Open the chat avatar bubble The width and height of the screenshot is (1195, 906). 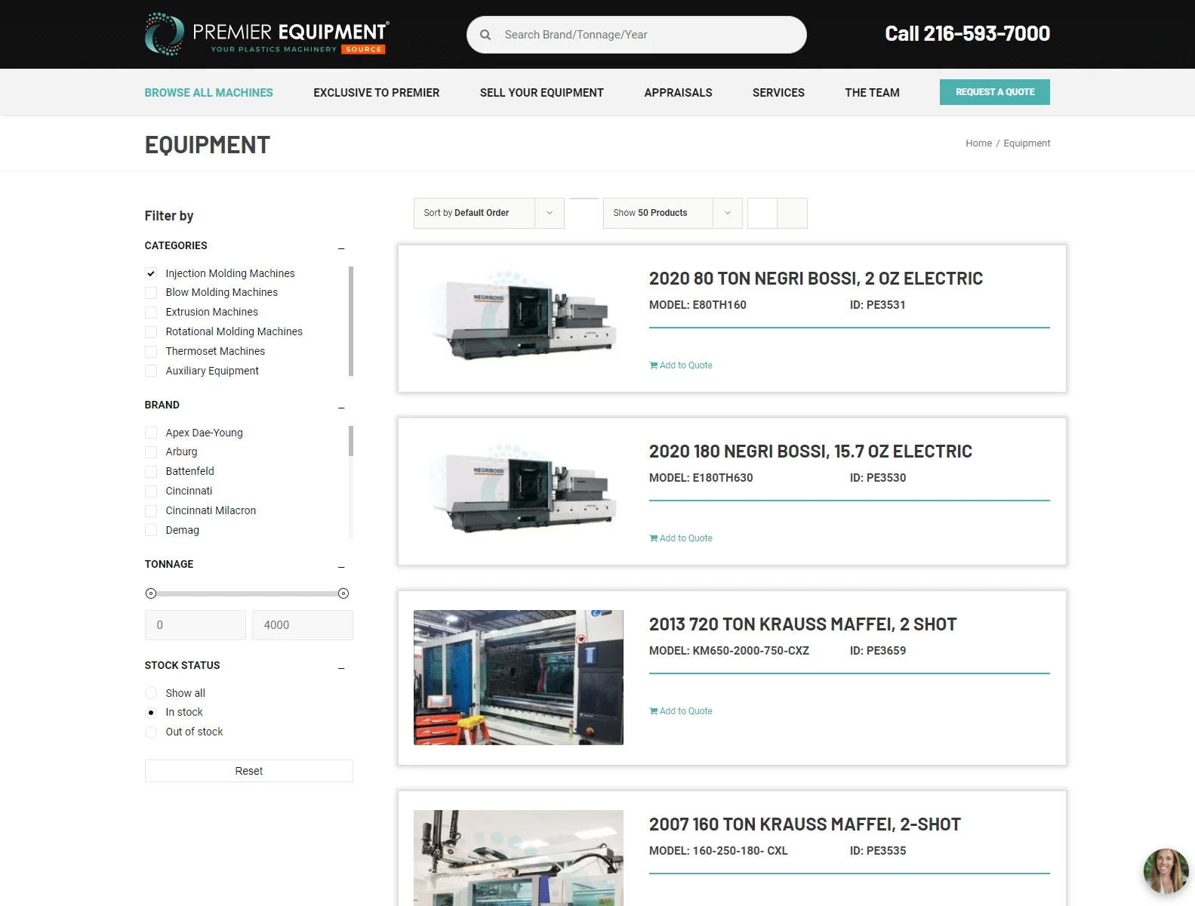(x=1166, y=871)
